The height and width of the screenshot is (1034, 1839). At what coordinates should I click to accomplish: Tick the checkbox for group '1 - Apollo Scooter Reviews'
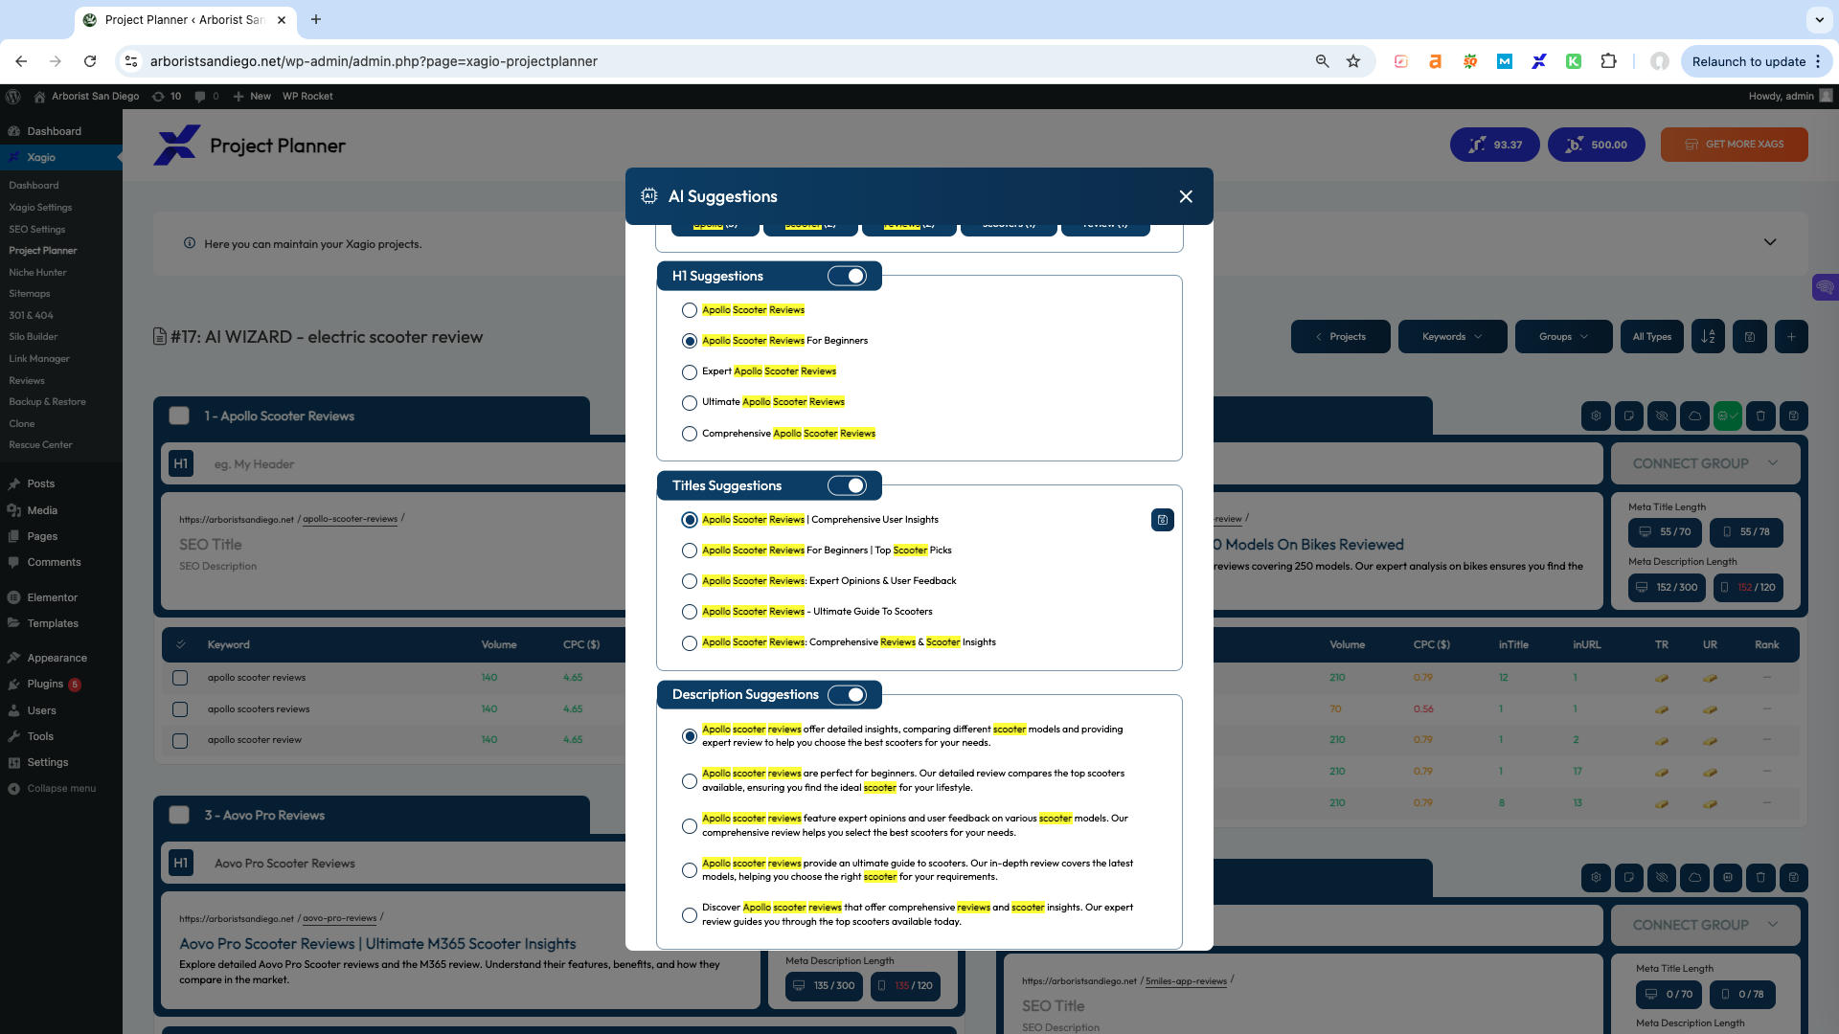[x=179, y=416]
